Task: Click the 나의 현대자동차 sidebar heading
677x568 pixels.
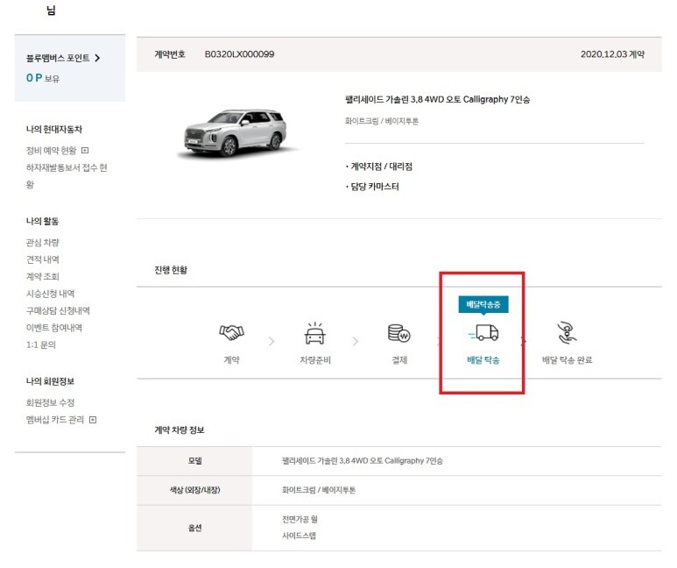Action: click(54, 129)
